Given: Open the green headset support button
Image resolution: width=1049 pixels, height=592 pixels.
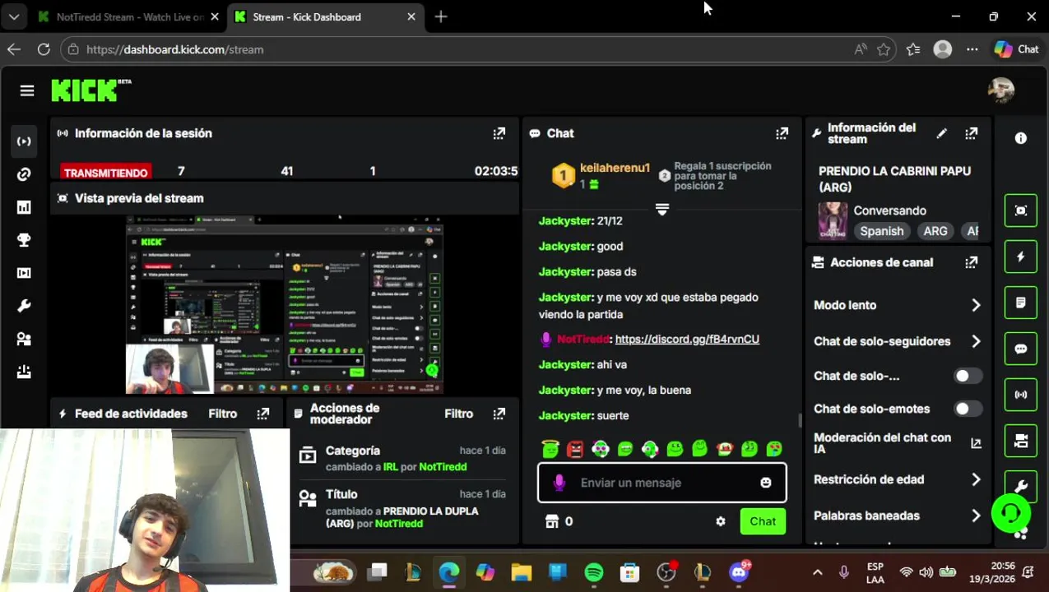Looking at the screenshot, I should [x=1011, y=513].
